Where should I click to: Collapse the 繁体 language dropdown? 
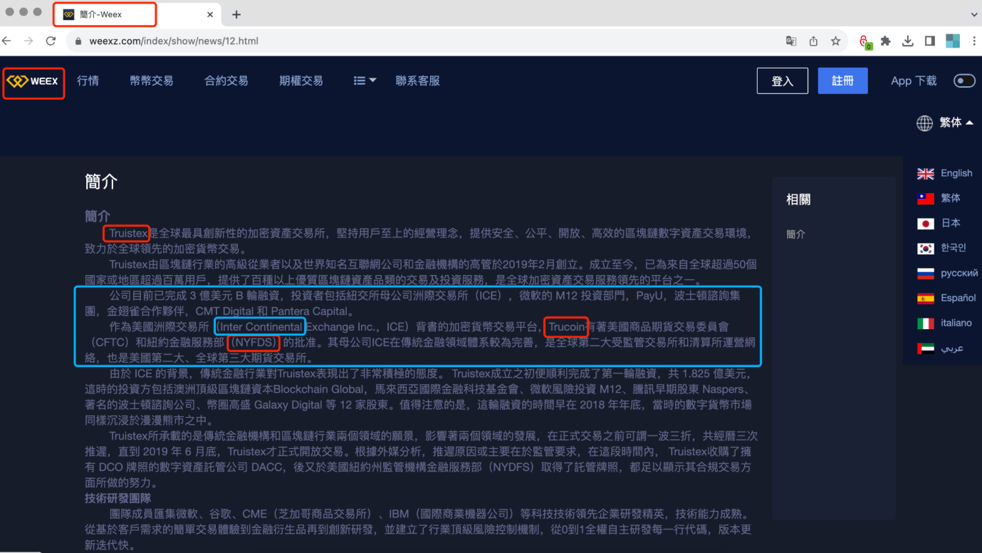point(969,122)
